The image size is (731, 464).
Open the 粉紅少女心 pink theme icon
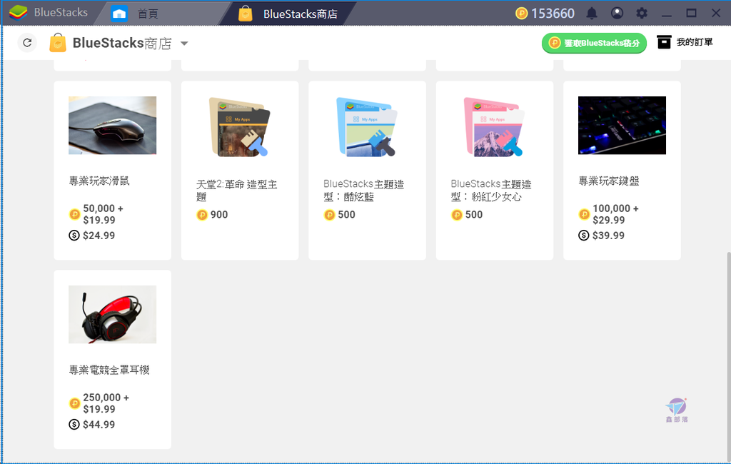(494, 126)
